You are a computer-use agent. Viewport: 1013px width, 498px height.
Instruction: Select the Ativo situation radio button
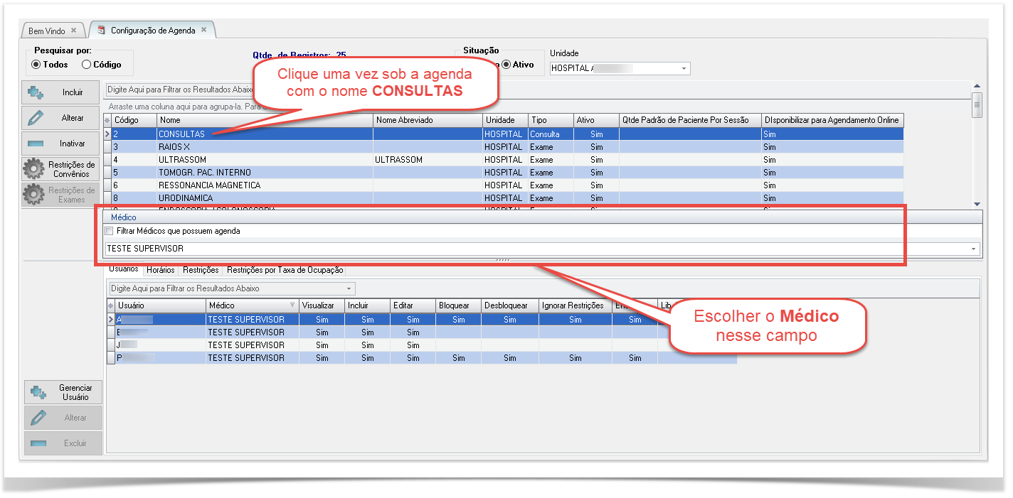tap(506, 65)
